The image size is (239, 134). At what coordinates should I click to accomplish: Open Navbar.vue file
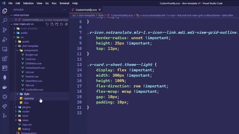pyautogui.click(x=32, y=76)
